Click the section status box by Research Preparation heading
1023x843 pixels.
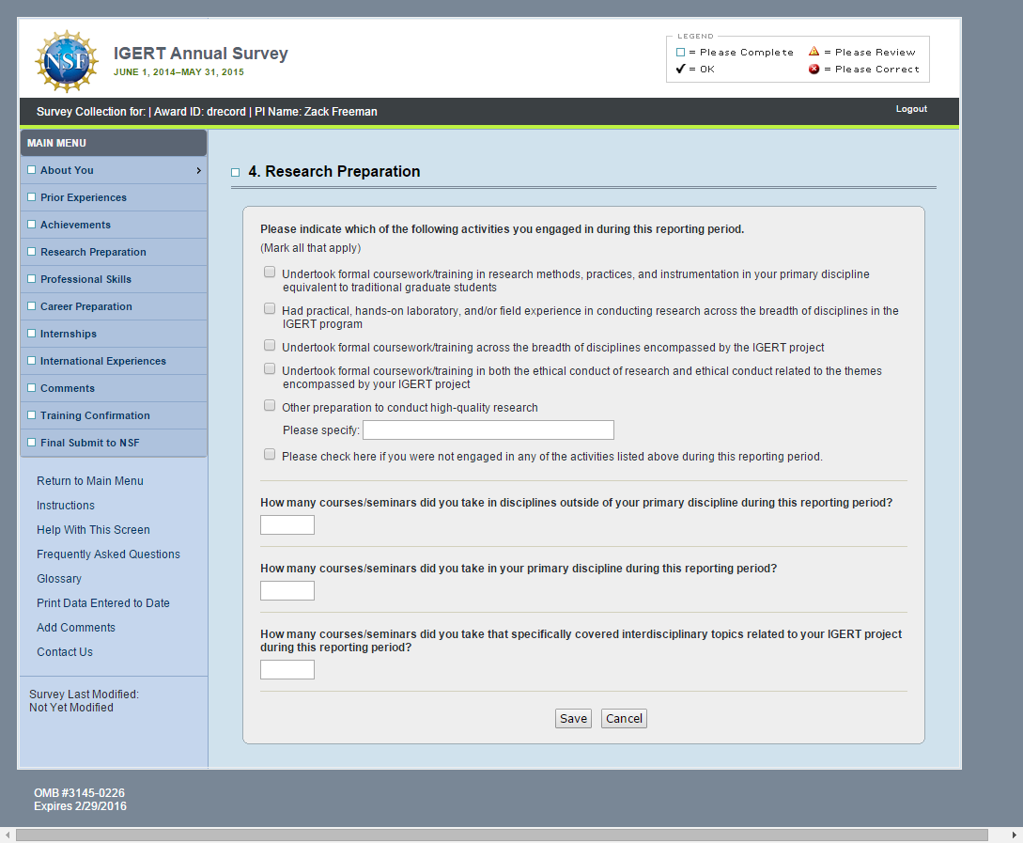pos(236,173)
